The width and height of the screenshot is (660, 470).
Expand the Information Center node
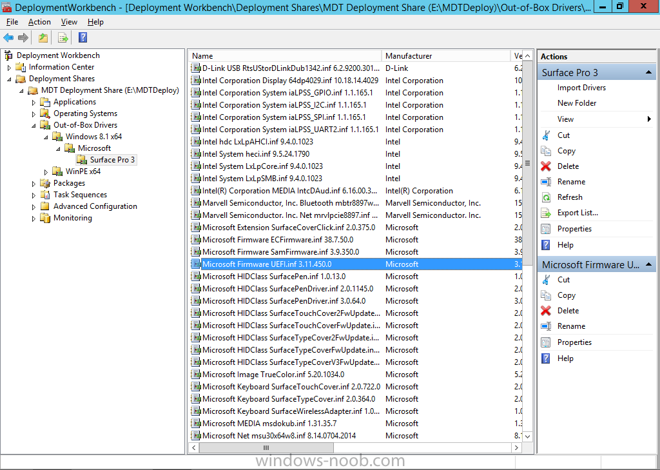tap(9, 68)
